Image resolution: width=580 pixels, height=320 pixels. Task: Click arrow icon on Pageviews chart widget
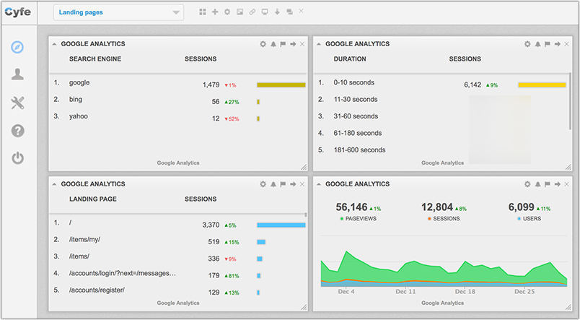point(558,184)
